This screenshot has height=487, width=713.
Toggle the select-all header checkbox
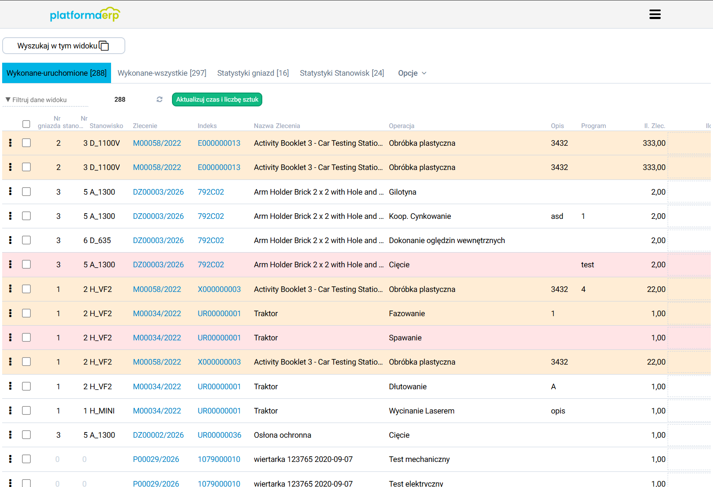[x=26, y=124]
